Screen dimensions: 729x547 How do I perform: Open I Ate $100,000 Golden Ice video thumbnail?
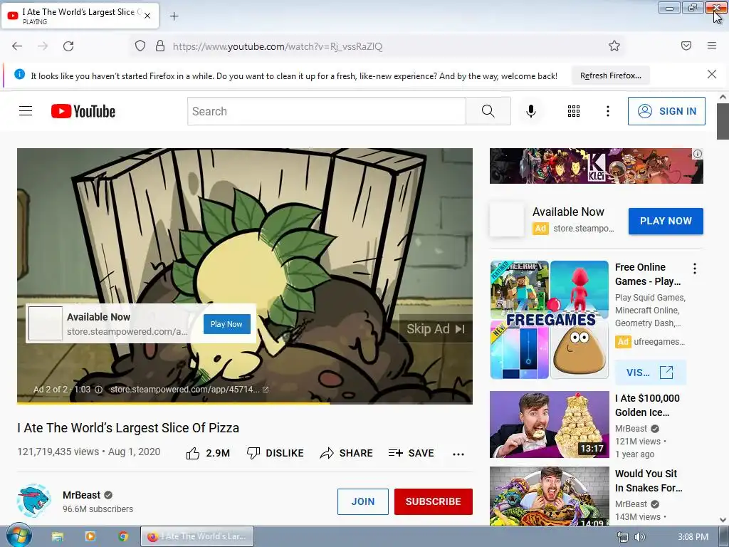[549, 424]
